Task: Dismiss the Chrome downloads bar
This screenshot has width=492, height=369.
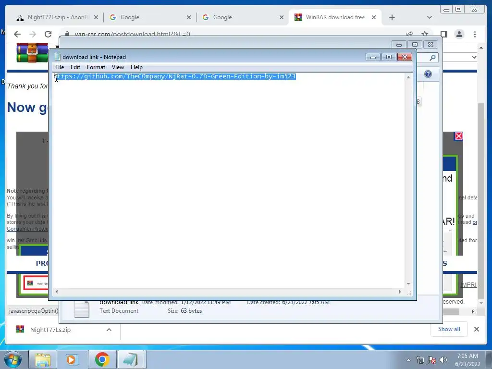Action: tap(477, 329)
